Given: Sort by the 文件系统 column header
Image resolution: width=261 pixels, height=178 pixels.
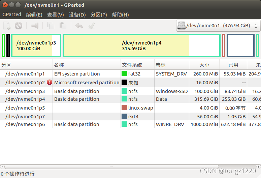Looking at the screenshot, I should coord(138,65).
